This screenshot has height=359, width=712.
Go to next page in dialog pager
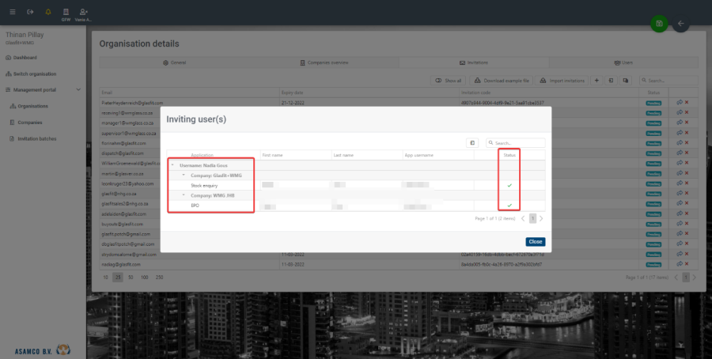[x=541, y=217]
